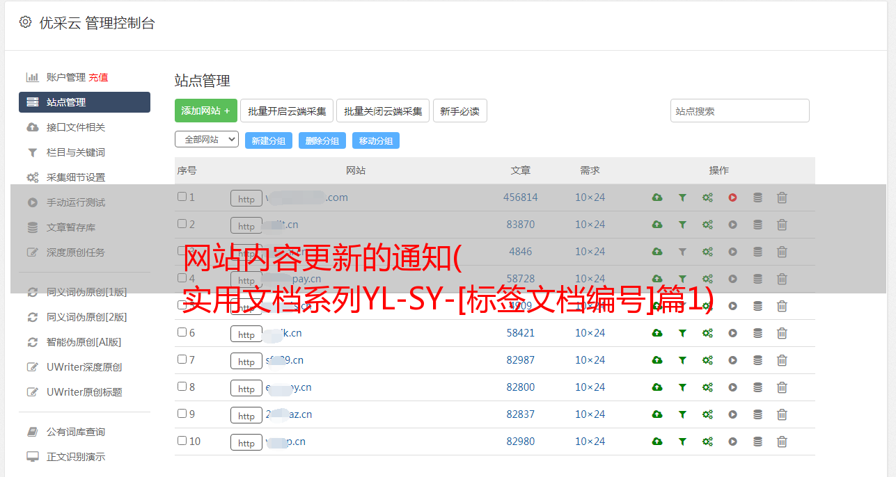Select 站点管理 in the sidebar
896x477 pixels.
tap(84, 102)
